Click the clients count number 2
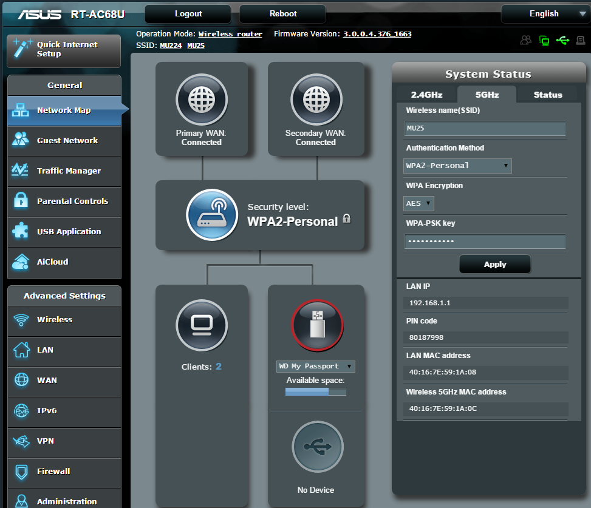Screen dimensions: 591x508 (219, 367)
